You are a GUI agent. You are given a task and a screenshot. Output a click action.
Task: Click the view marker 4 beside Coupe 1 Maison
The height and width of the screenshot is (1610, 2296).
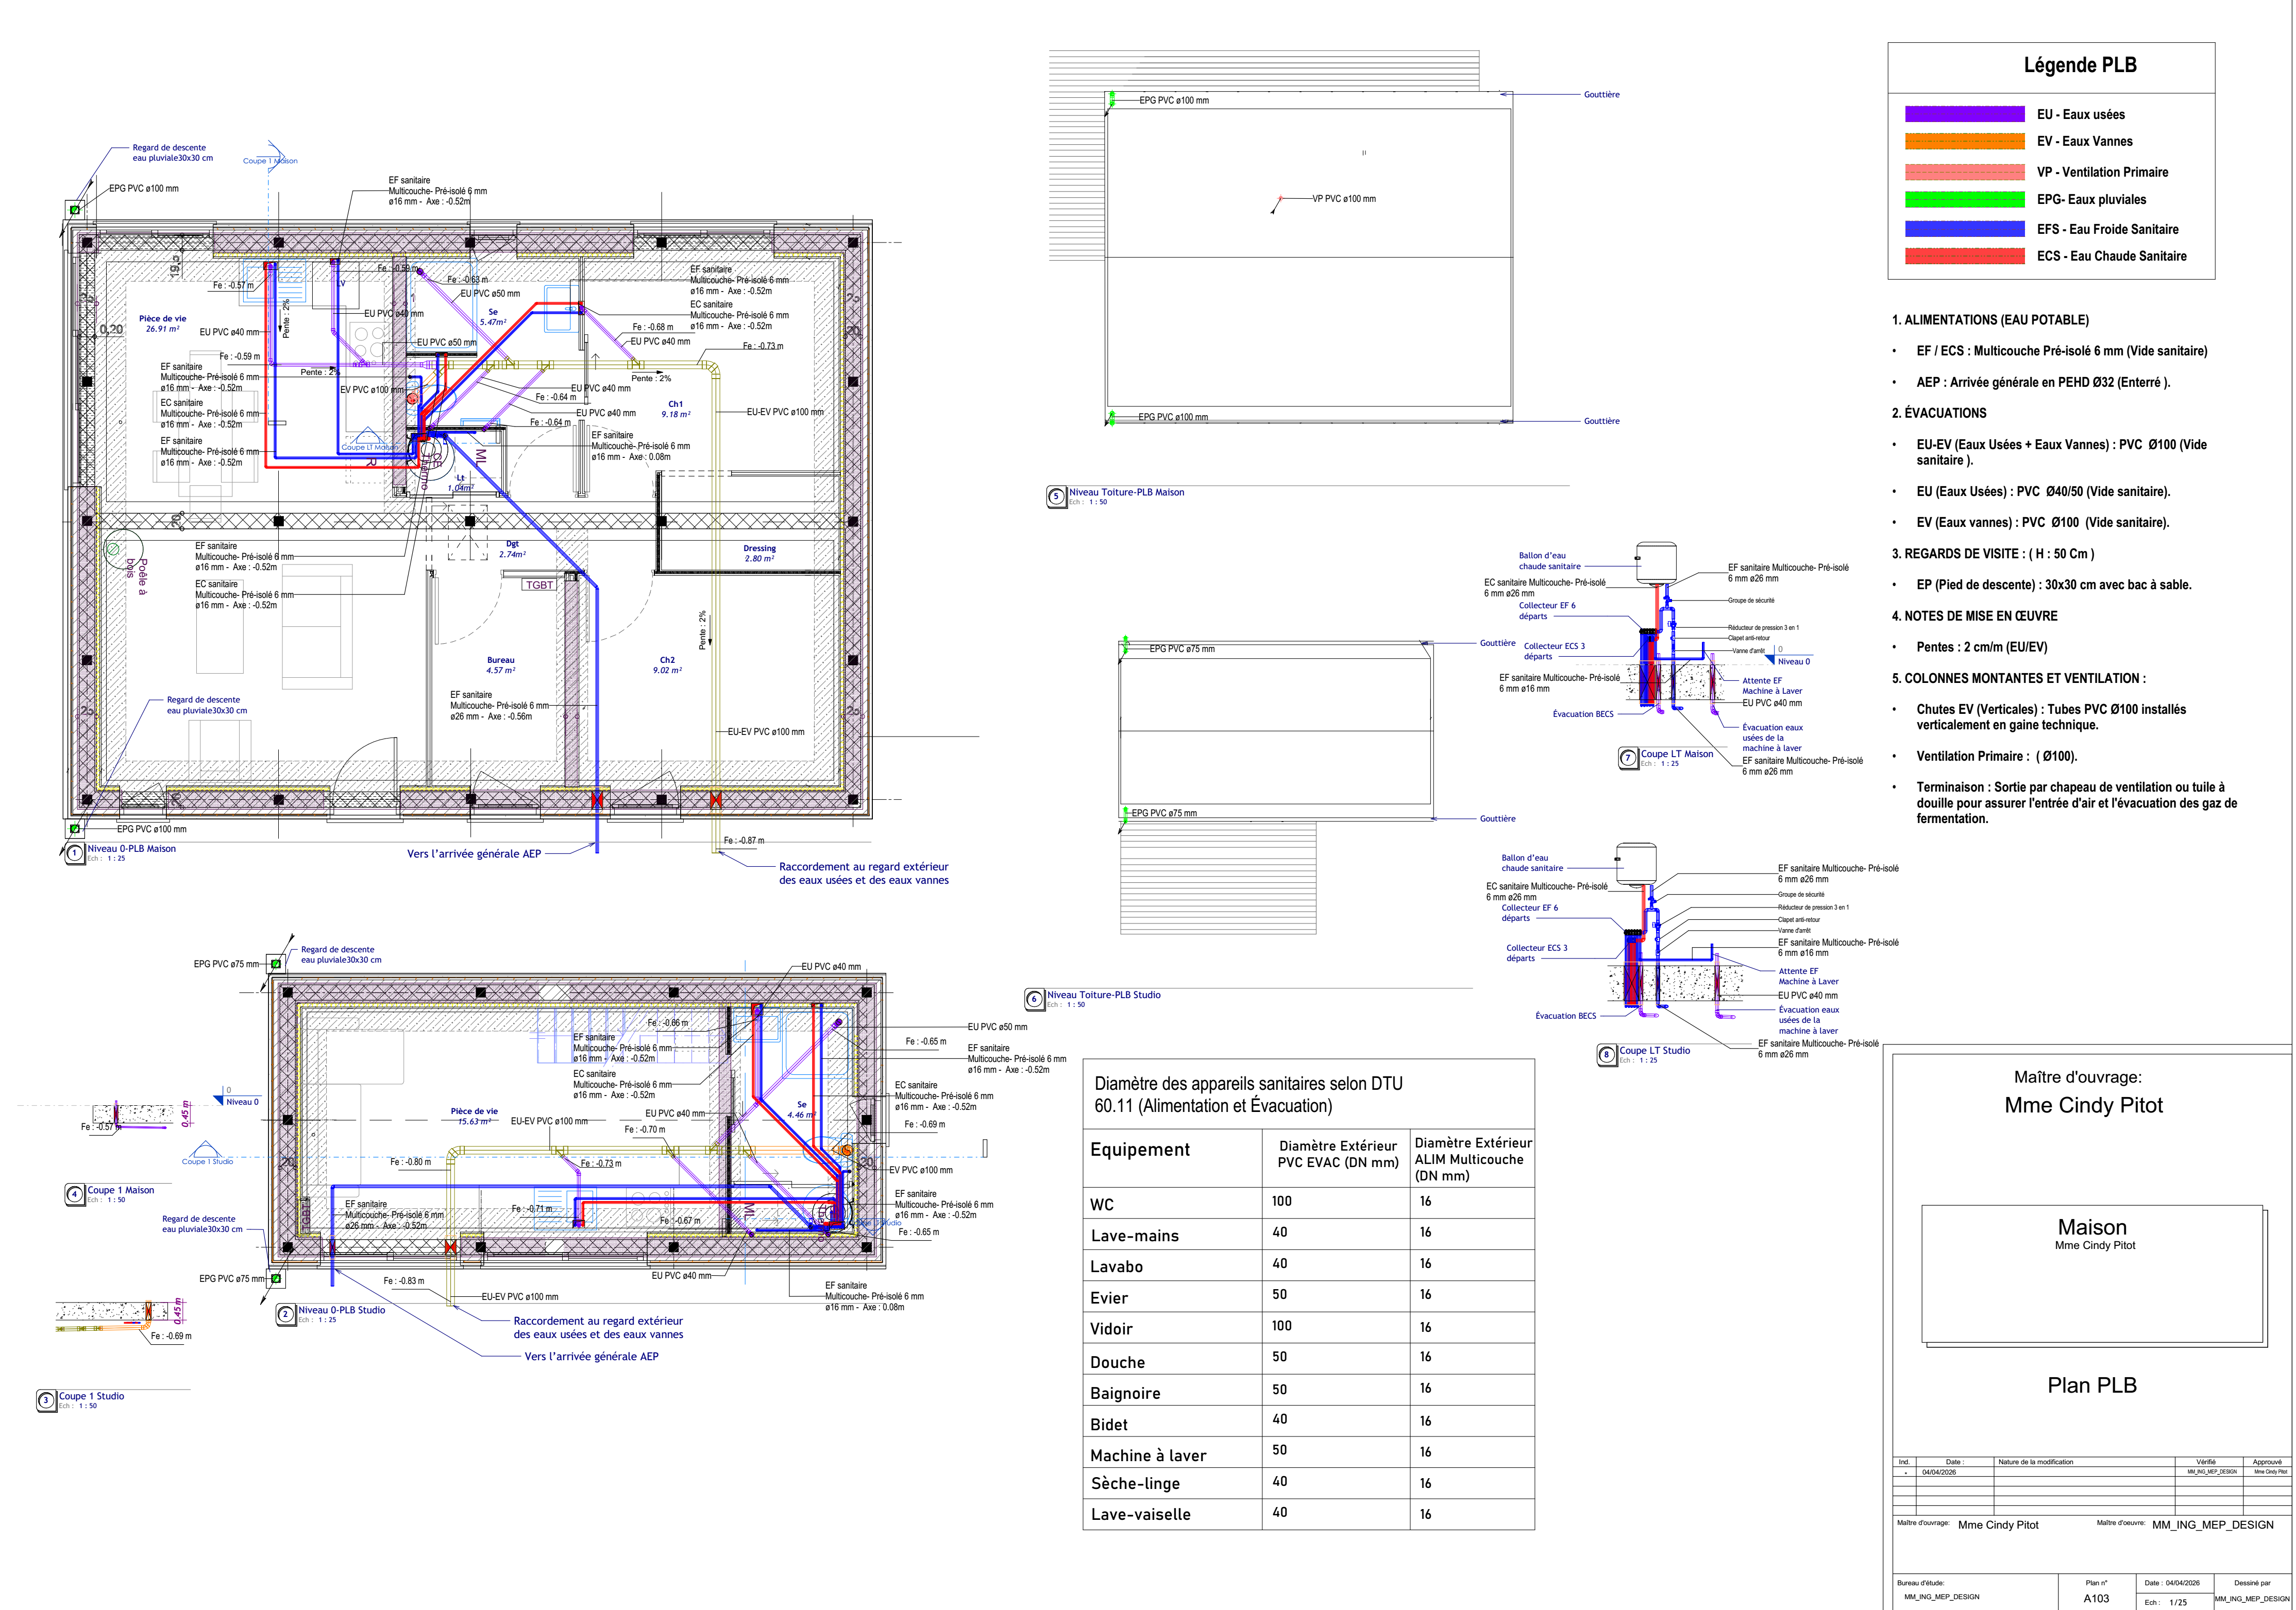click(x=75, y=1194)
